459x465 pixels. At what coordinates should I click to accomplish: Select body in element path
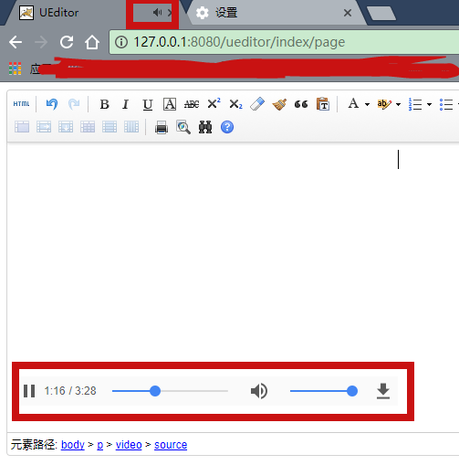click(73, 445)
